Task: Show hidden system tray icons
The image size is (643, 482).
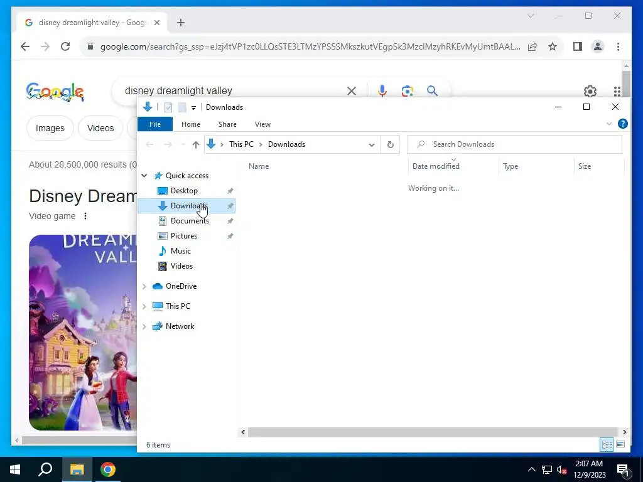Action: pyautogui.click(x=531, y=469)
